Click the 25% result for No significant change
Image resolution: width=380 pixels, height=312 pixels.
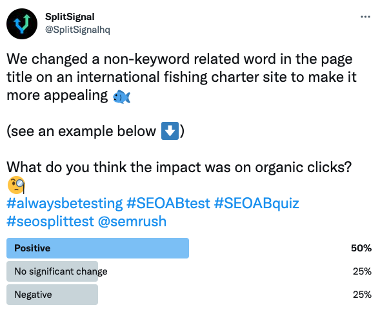pos(362,271)
